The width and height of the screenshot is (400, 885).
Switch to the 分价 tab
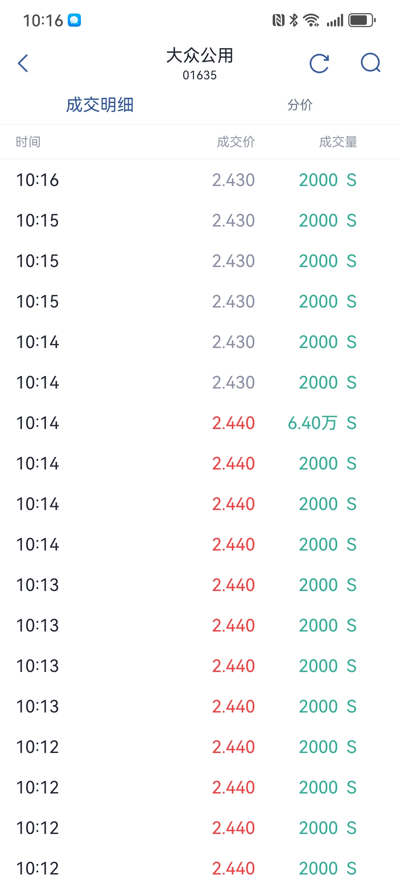pyautogui.click(x=300, y=105)
